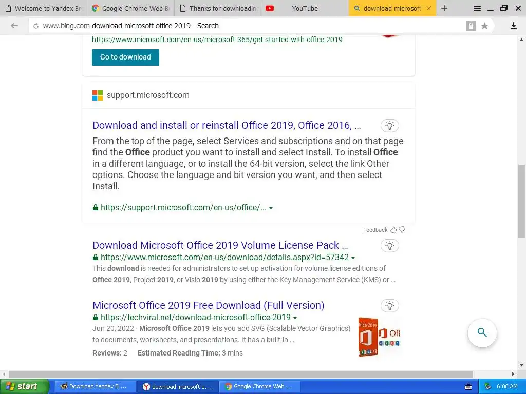Bookmark the page with the star icon

[x=484, y=26]
